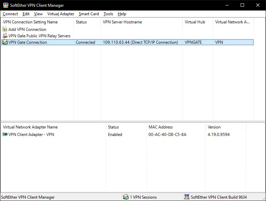This screenshot has width=266, height=201.
Task: Select the VPN Client Adapter - VPN row
Action: click(31, 135)
